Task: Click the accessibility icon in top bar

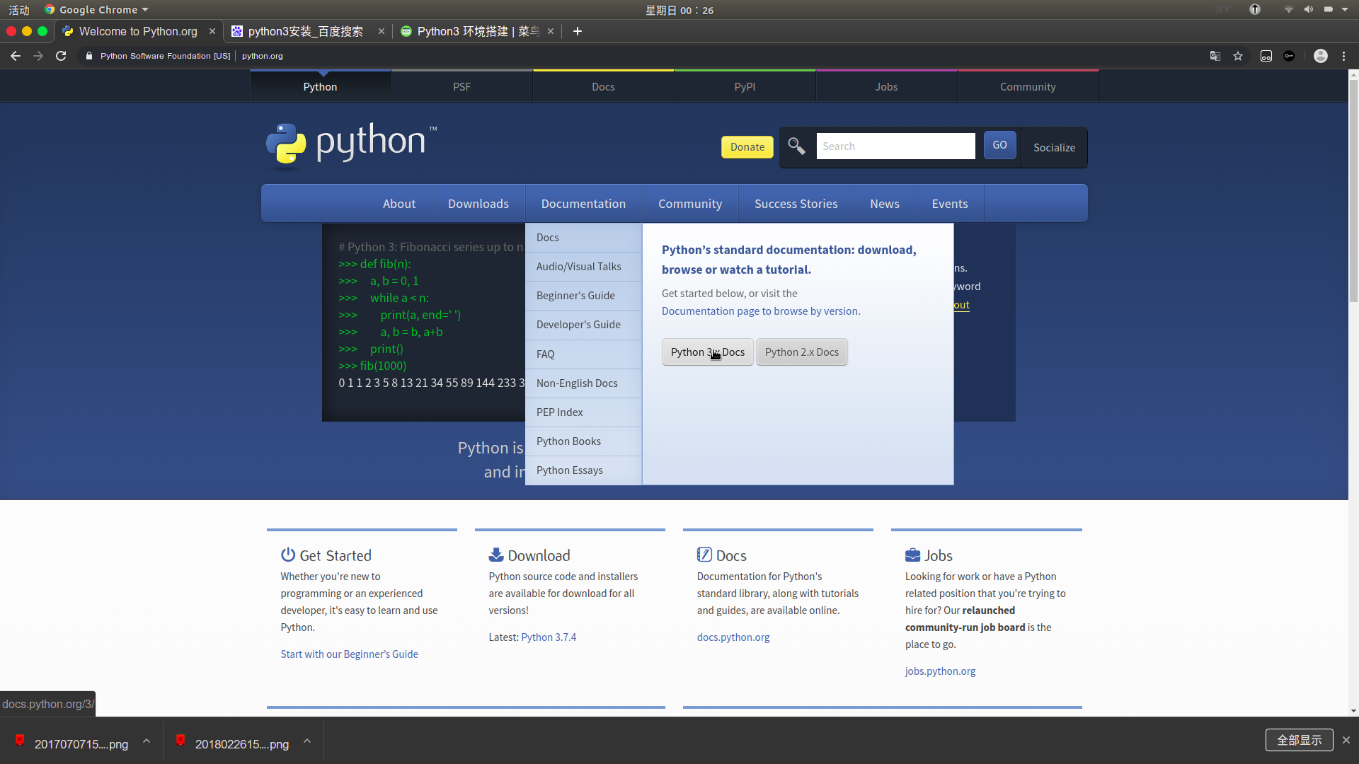Action: 1255,10
